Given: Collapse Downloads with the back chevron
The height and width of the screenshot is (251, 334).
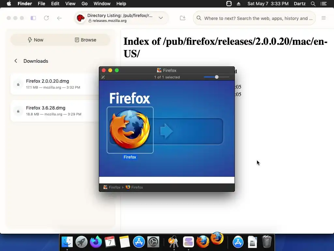Looking at the screenshot, I should (16, 61).
